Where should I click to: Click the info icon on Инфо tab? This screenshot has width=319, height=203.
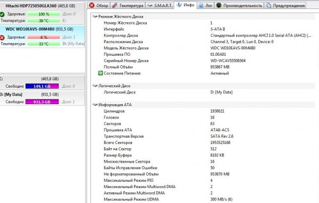click(179, 5)
